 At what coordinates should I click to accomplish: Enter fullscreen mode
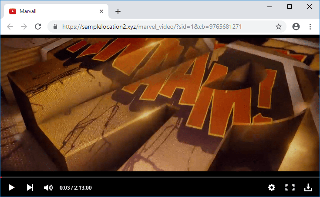coord(290,187)
